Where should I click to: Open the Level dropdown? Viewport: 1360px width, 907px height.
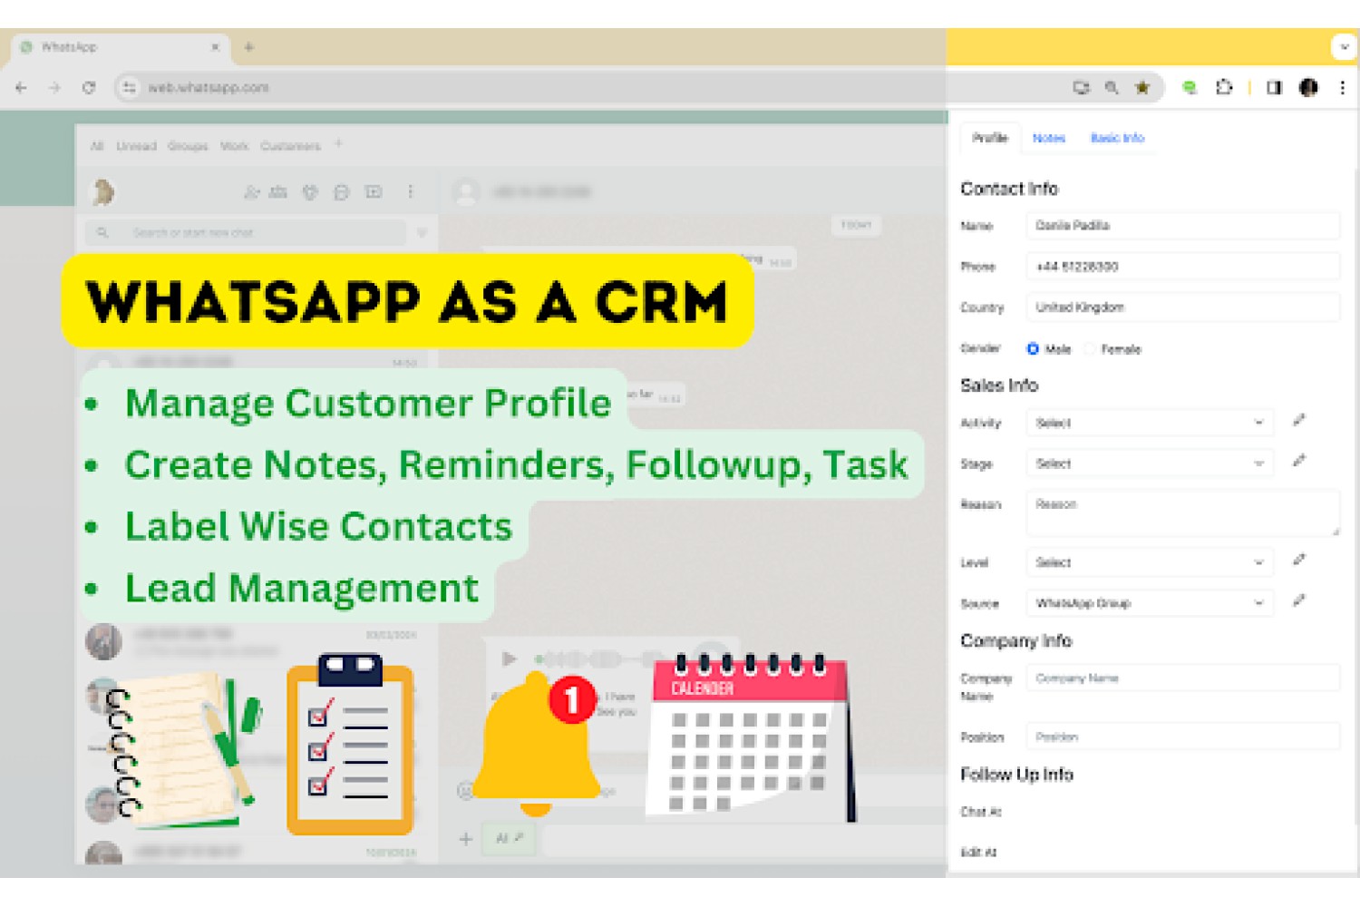pos(1150,562)
